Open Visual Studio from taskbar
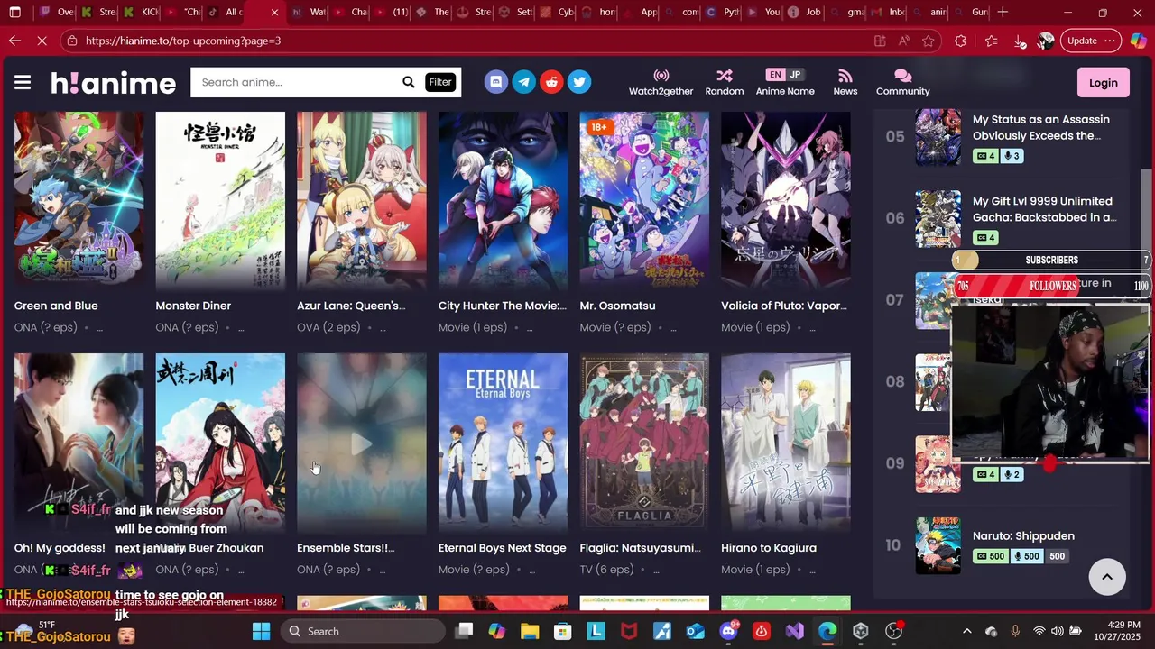Image resolution: width=1155 pixels, height=649 pixels. pyautogui.click(x=794, y=631)
